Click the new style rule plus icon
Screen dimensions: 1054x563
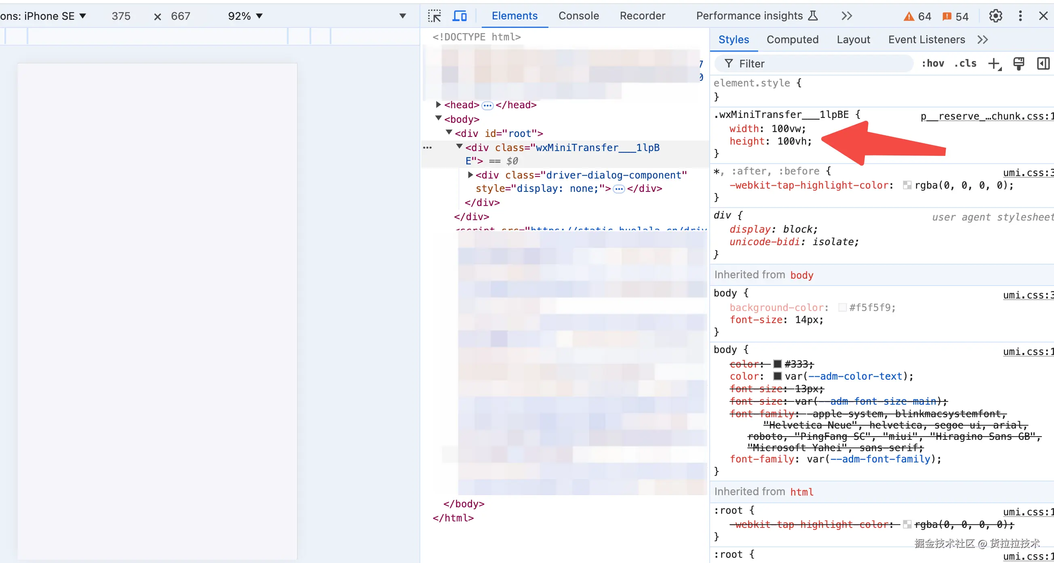click(x=994, y=63)
